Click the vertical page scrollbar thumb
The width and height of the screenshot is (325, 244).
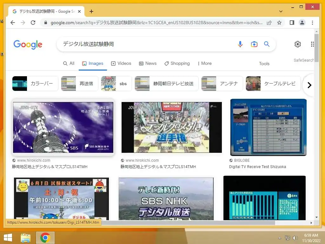coord(316,48)
